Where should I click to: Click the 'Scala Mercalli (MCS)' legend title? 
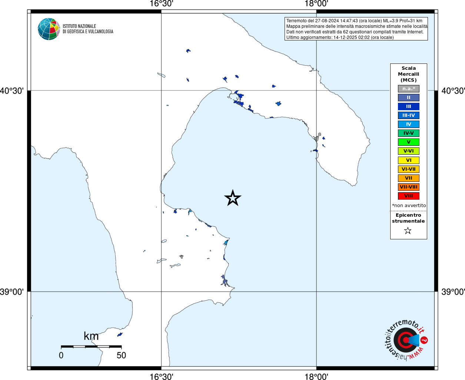coord(409,74)
